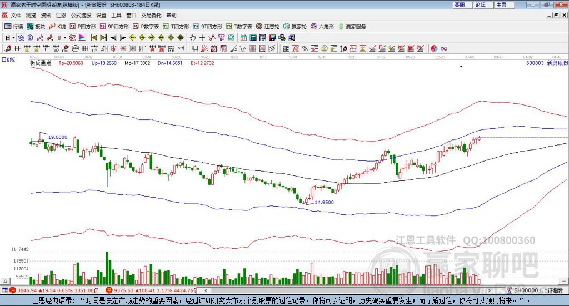The image size is (569, 306).
Task: Open the 江恩轮 Gann wheel
Action: click(x=268, y=27)
